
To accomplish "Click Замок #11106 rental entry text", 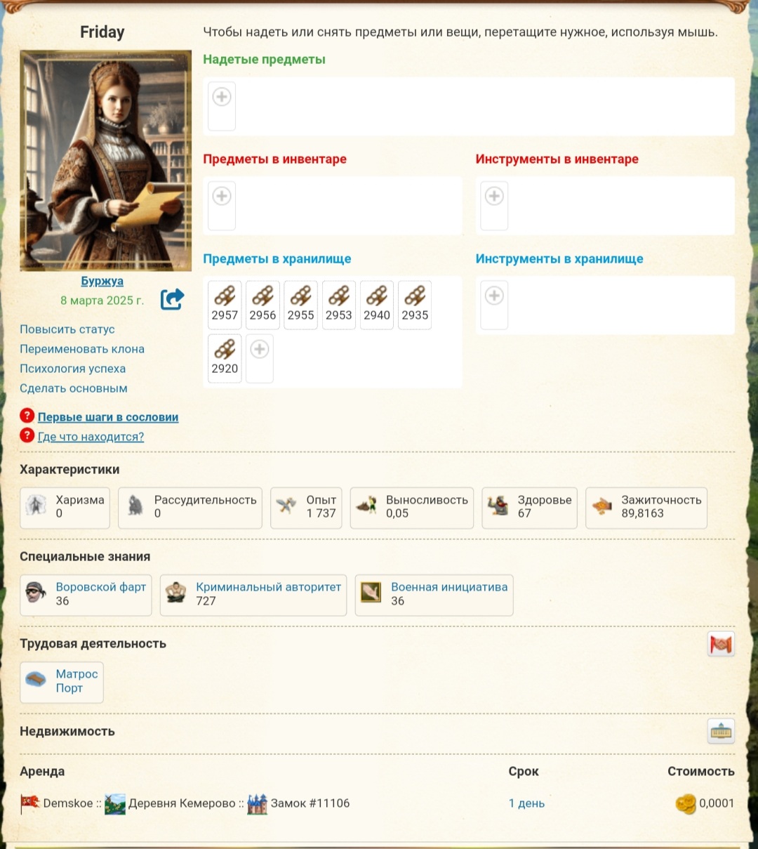I will [310, 803].
